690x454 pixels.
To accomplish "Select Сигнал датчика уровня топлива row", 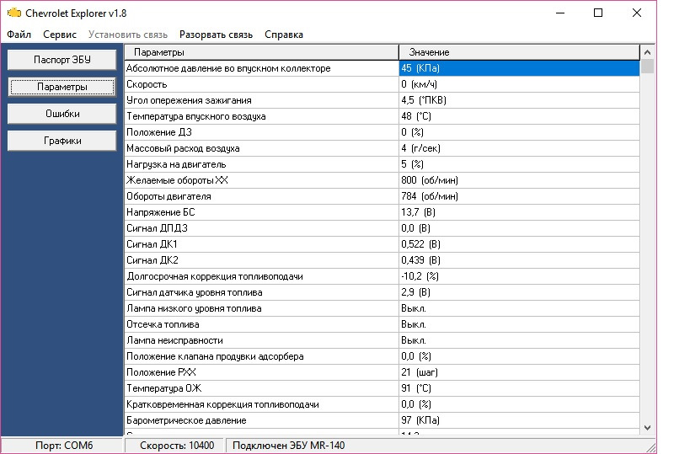I will [382, 292].
